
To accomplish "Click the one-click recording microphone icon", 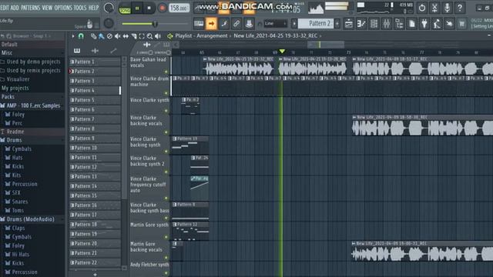I will coord(447,8).
